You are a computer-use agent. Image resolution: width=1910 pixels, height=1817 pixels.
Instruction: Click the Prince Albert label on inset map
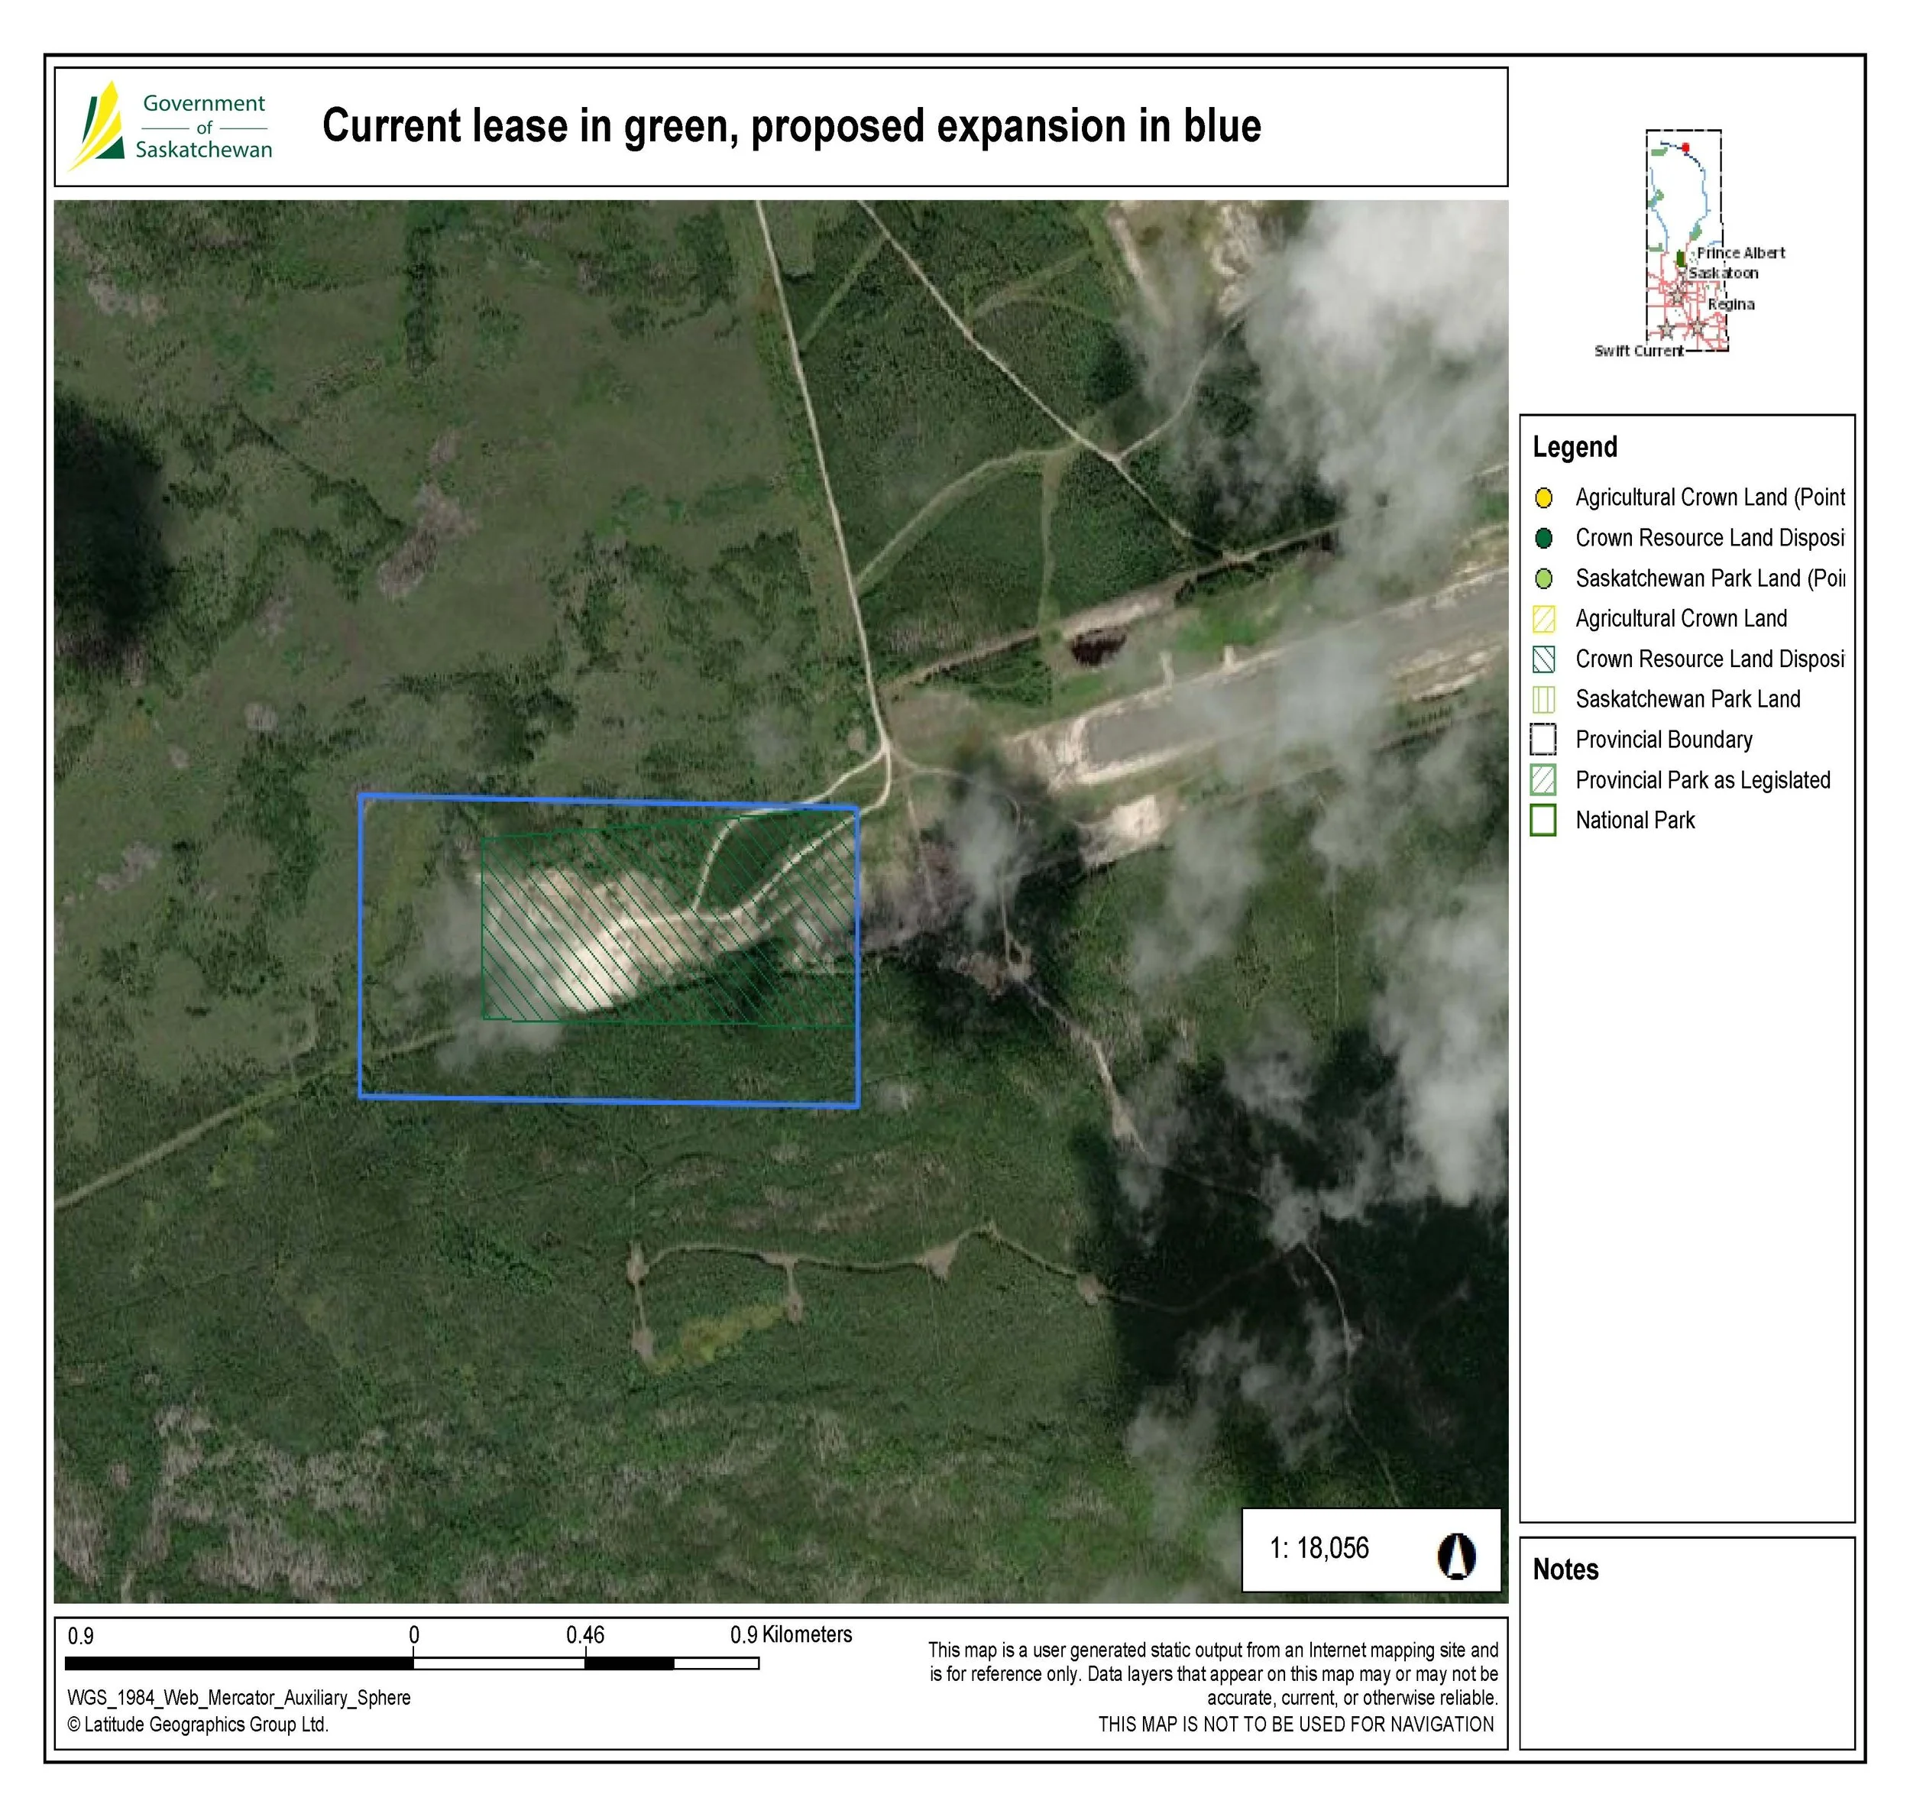[x=1740, y=253]
